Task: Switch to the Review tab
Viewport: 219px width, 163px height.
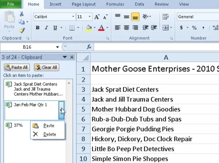Action: (162, 4)
